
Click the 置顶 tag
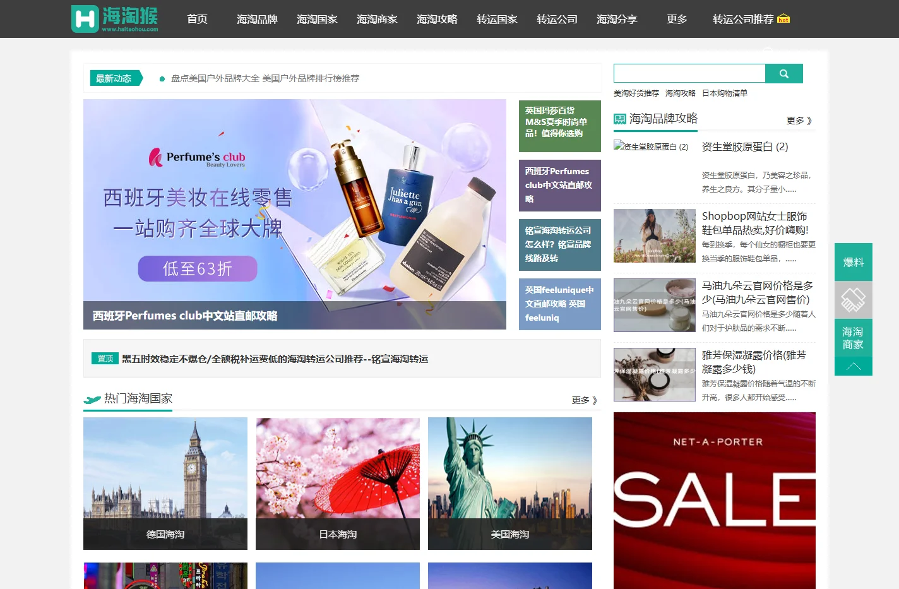(x=105, y=359)
